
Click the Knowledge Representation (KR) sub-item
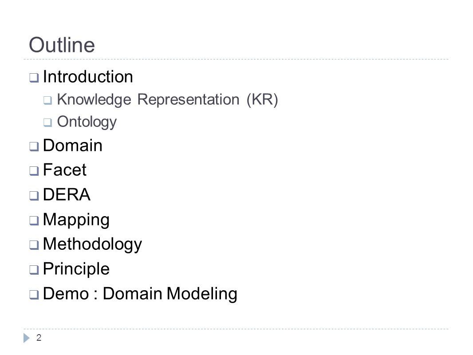click(x=167, y=99)
